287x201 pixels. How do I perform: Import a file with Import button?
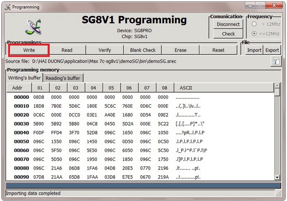click(254, 50)
